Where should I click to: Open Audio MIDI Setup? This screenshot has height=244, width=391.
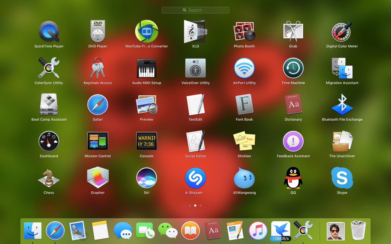click(147, 68)
